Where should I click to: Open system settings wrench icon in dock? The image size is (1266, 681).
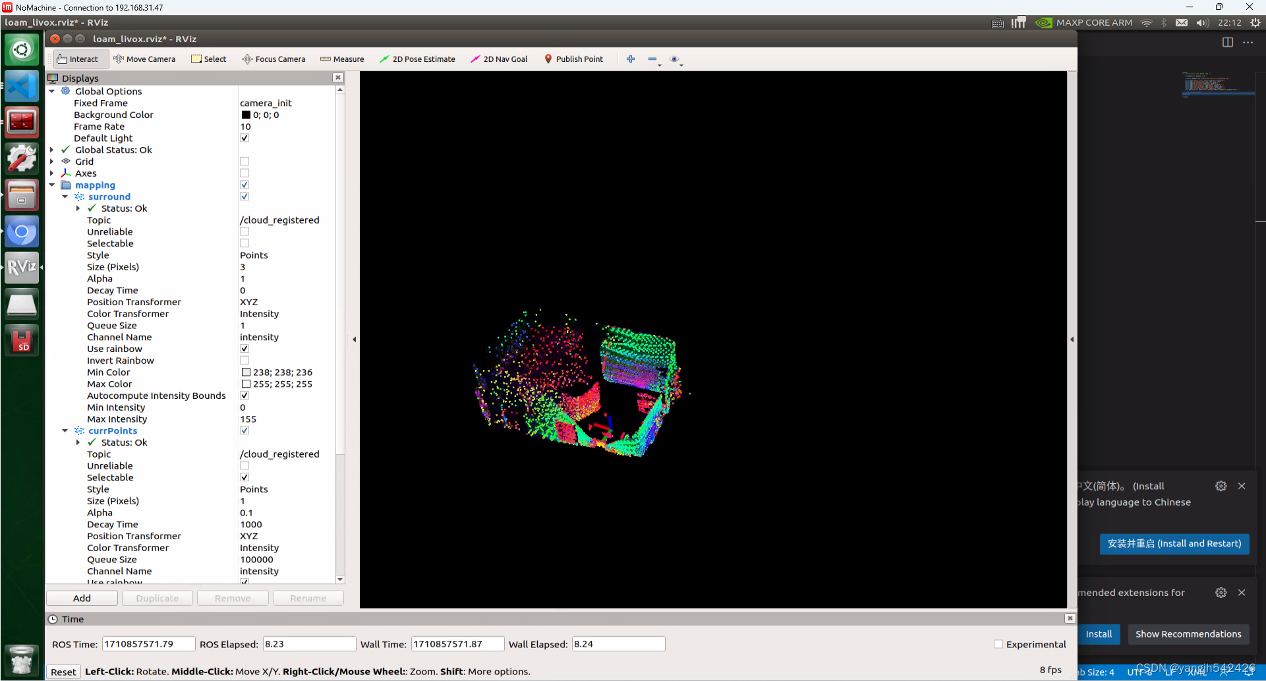22,159
